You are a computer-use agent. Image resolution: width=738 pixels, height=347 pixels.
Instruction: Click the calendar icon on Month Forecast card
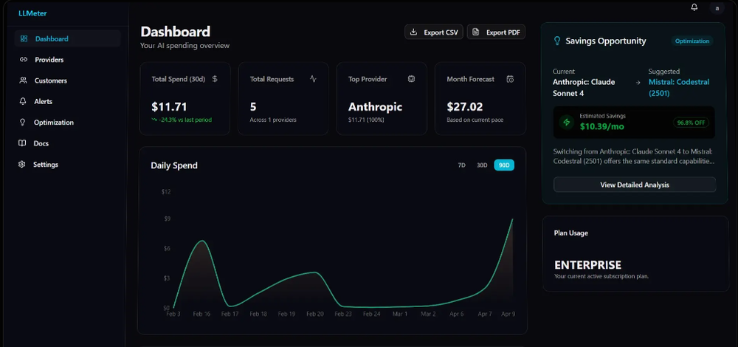510,79
